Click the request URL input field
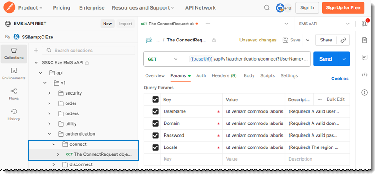 (248, 59)
